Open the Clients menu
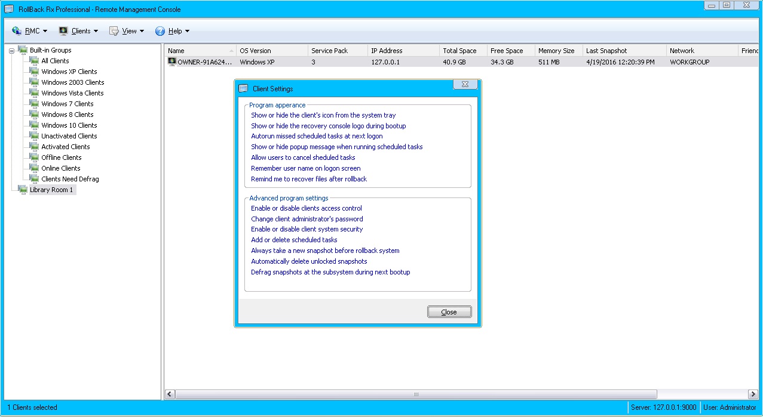Screen dimensions: 763x417 click(x=81, y=31)
